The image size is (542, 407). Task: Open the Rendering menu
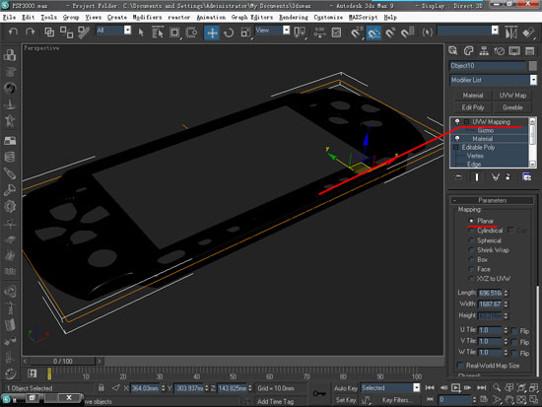[294, 18]
